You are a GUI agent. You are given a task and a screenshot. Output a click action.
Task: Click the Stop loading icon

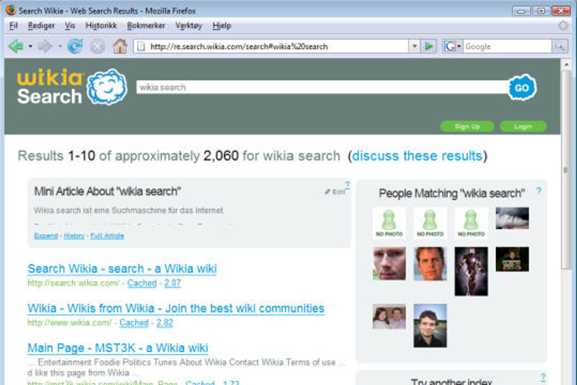pyautogui.click(x=97, y=46)
